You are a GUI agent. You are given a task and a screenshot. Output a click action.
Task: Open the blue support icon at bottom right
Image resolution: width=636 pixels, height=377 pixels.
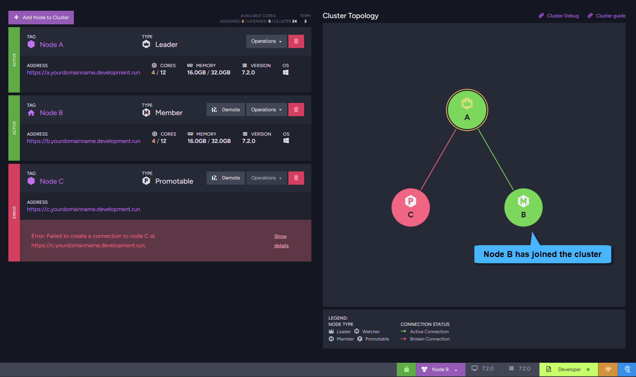pyautogui.click(x=627, y=369)
